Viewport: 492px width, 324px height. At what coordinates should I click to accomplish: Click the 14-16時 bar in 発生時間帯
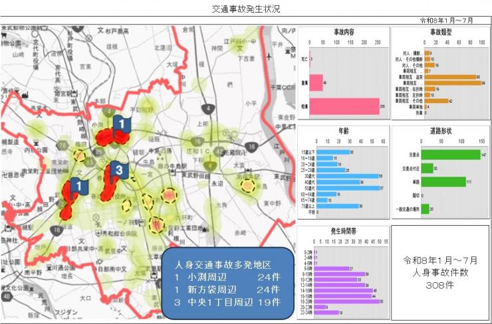coord(343,291)
